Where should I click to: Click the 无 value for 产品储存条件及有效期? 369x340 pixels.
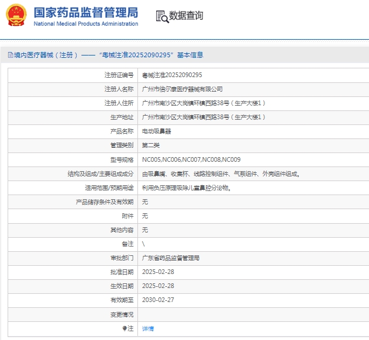(144, 202)
